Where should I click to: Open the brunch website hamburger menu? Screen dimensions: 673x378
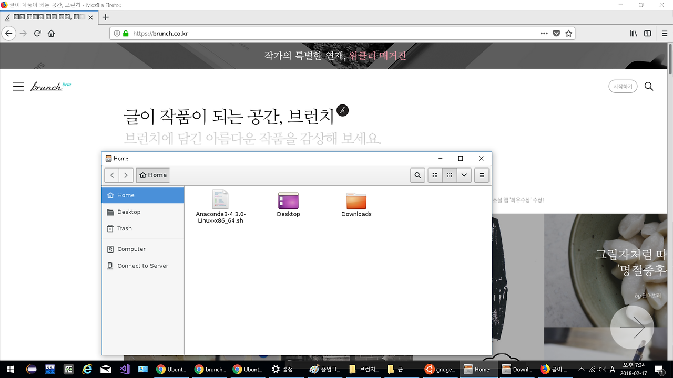point(18,86)
